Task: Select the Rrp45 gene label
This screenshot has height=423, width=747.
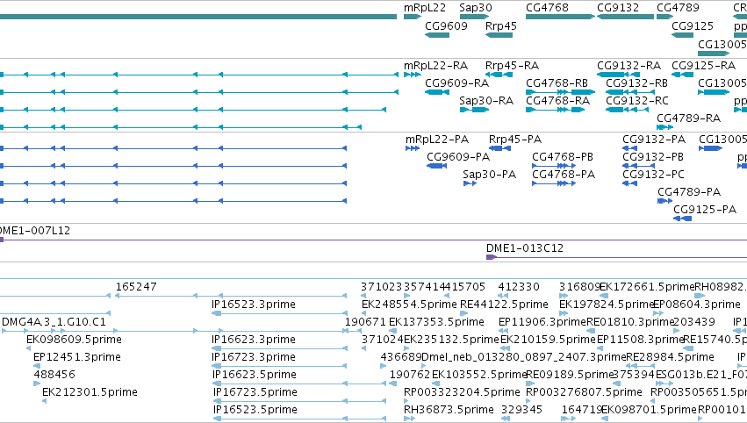Action: [500, 26]
